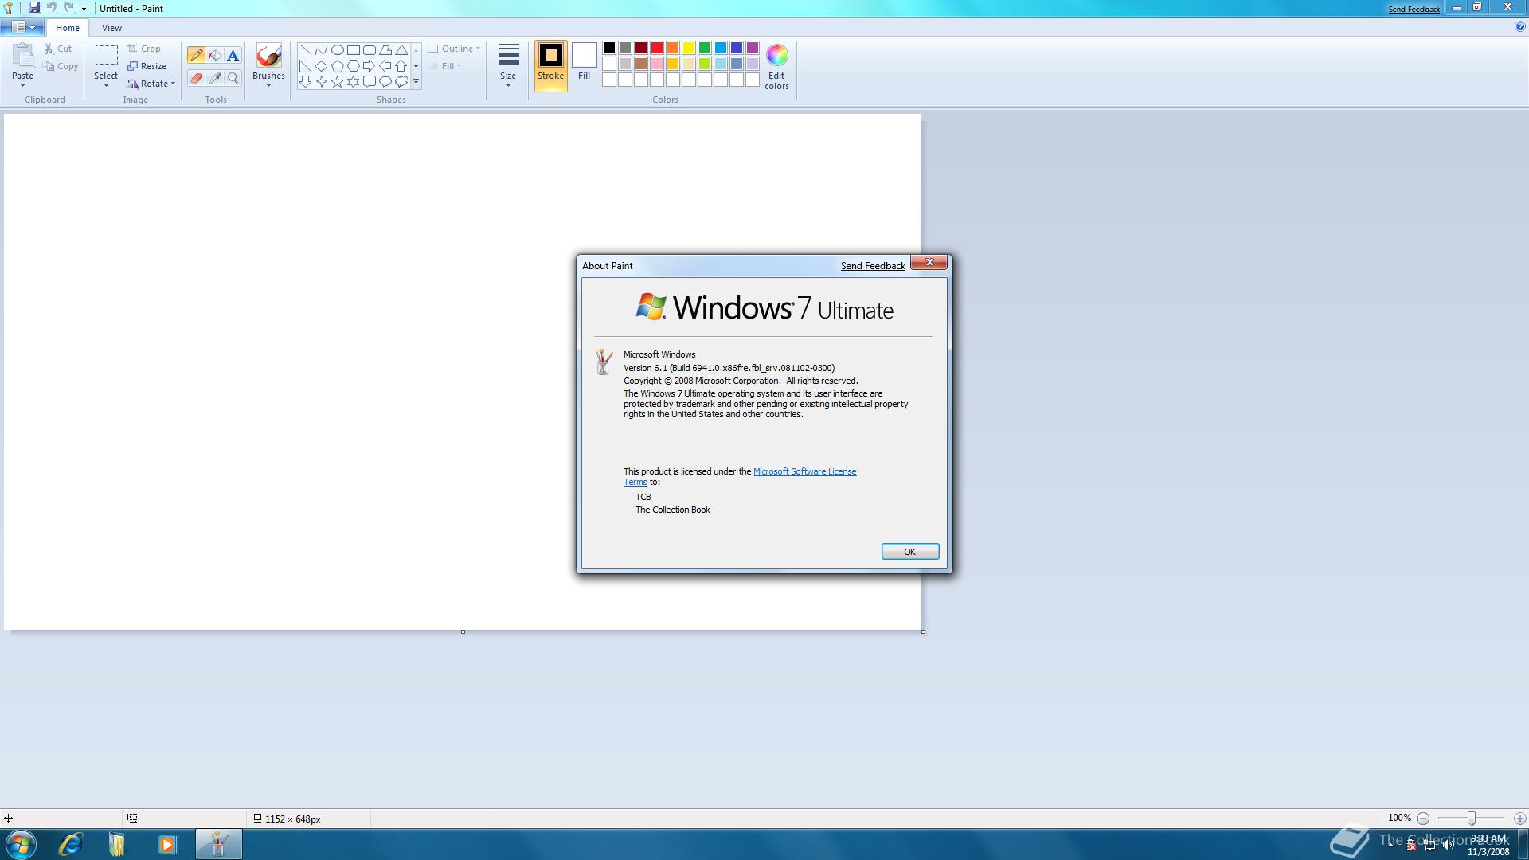Open Windows Media Player from taskbar

(167, 844)
